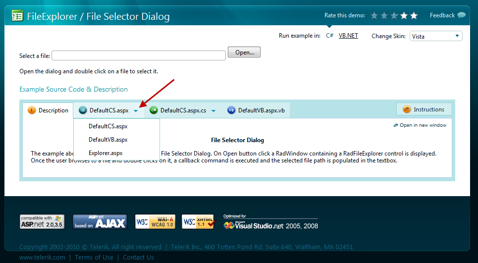Rate demo with the fifth star
Screen dimensions: 478x263
click(414, 15)
